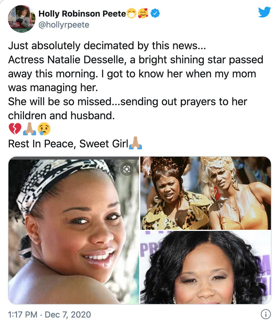The width and height of the screenshot is (276, 324).
Task: Click the face mask emoji in the name
Action: [x=131, y=13]
